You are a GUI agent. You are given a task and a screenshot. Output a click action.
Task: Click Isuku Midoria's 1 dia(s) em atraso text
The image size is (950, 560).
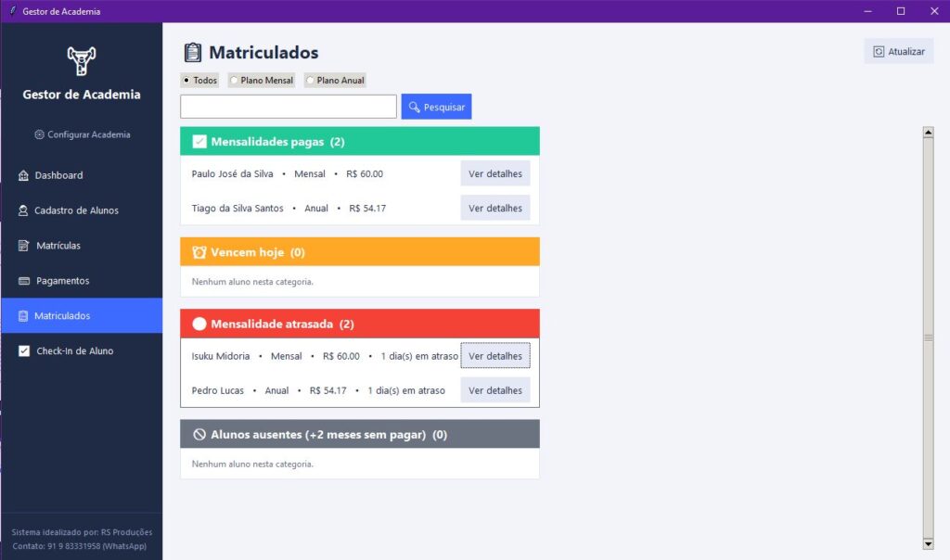[419, 356]
